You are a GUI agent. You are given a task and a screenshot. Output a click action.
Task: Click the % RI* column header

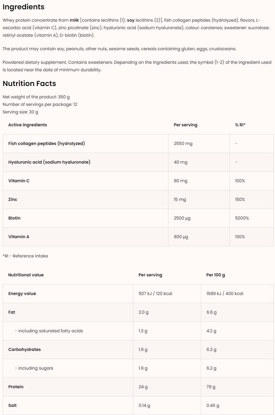[240, 125]
